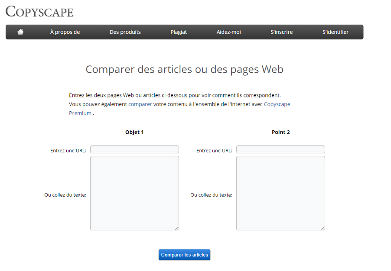Open the Copyscape Premium link
Screen dimensions: 391x271
(x=277, y=104)
